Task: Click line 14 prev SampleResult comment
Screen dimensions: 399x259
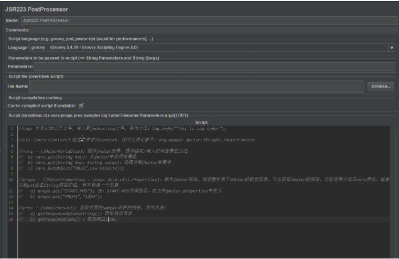Action: coord(92,208)
